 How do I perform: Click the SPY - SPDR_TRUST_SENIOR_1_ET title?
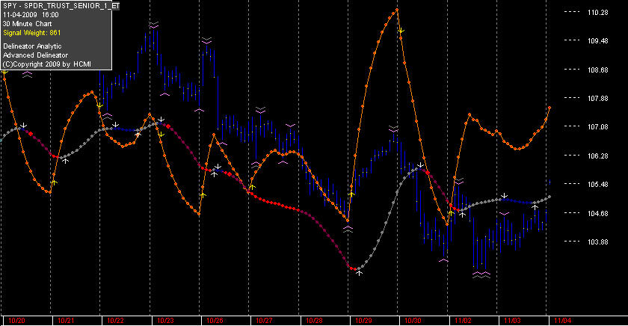pyautogui.click(x=61, y=6)
